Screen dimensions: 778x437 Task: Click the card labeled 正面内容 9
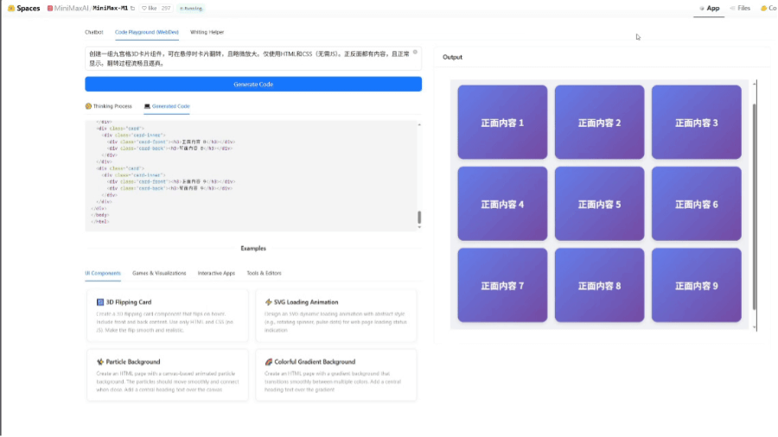pos(696,285)
